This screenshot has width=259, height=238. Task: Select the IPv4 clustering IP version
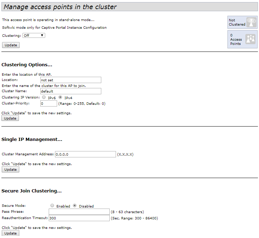60,97
